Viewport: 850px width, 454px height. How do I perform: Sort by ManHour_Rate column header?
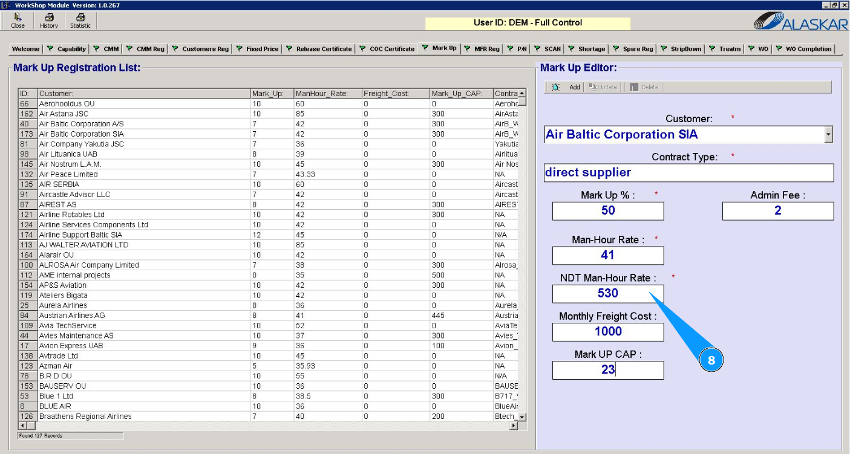click(x=326, y=94)
